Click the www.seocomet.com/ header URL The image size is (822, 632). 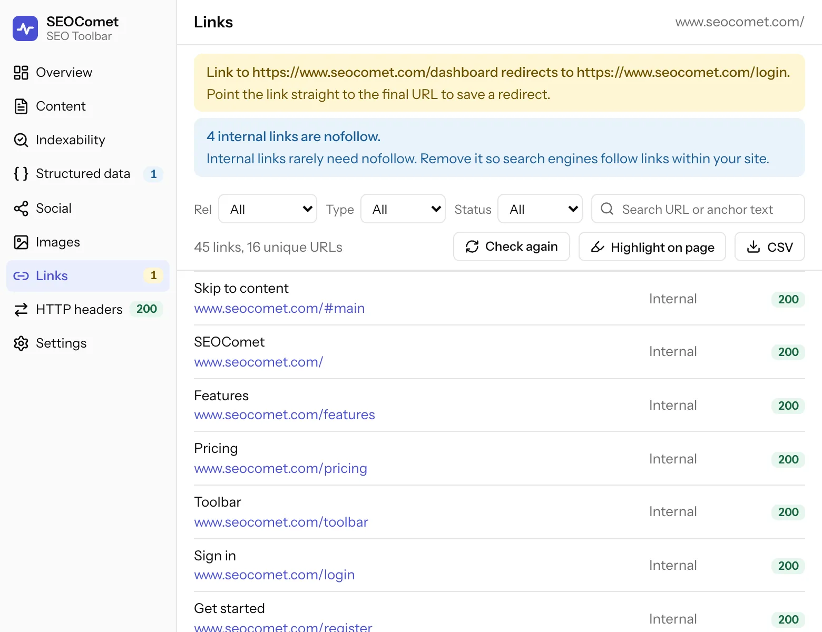coord(740,22)
